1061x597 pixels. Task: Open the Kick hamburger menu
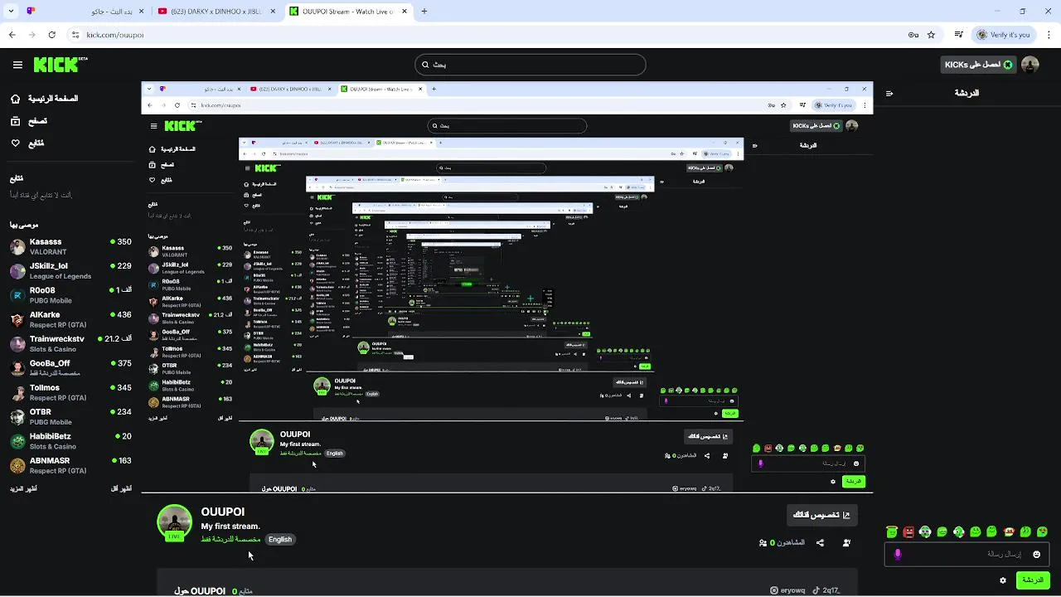pyautogui.click(x=17, y=65)
